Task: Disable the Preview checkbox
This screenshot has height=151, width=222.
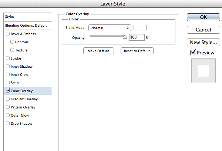Action: click(193, 53)
